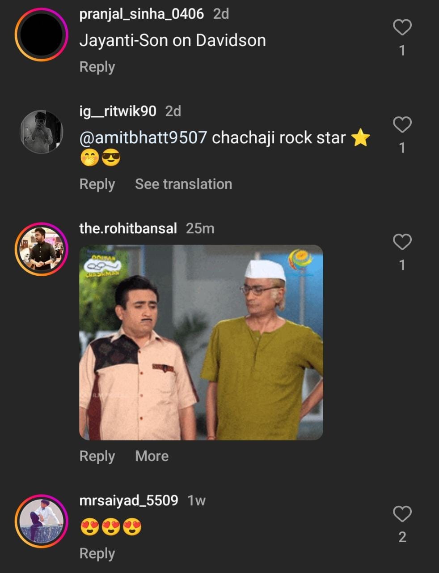Open the Jethalal and Champaklal GIF
Screen dimensions: 439x573
201,342
